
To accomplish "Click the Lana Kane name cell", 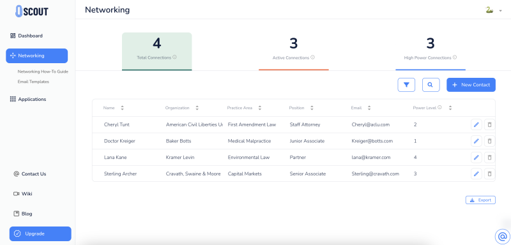I will click(x=116, y=158).
